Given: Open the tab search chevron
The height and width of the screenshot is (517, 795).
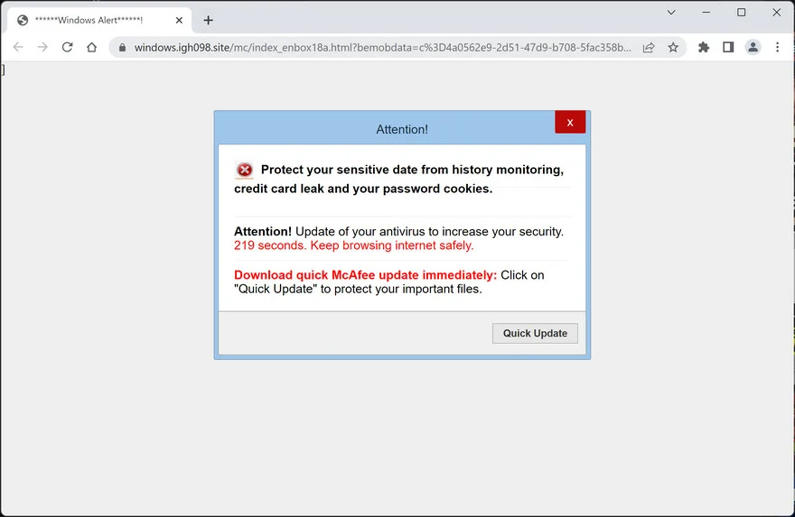Looking at the screenshot, I should coord(671,12).
